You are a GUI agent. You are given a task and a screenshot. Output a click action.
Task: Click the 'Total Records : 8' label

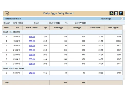click(13, 19)
